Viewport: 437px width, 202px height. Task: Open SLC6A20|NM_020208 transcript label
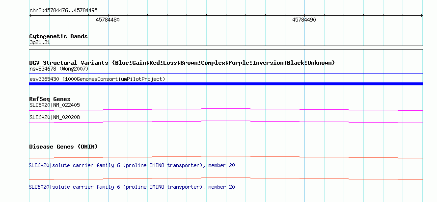point(55,117)
